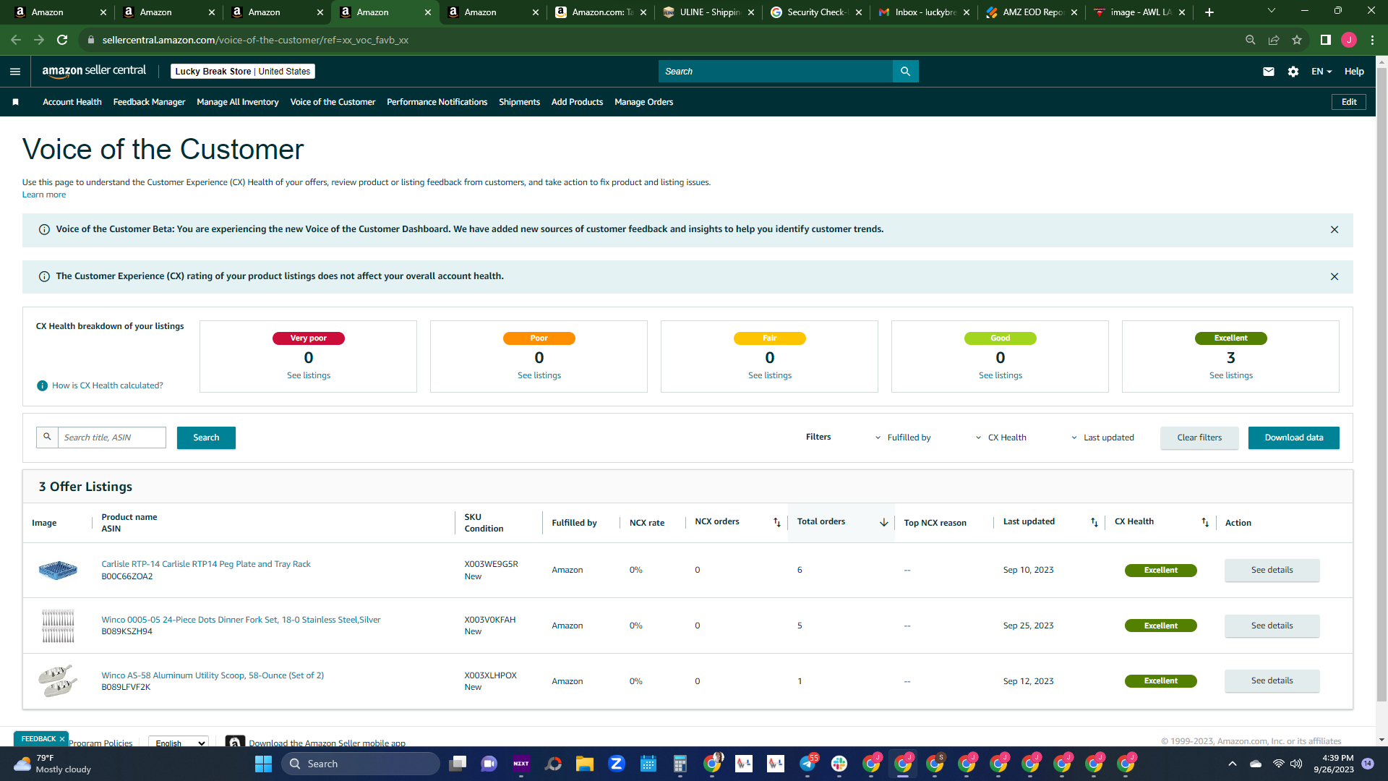Screen dimensions: 1388x781
Task: Switch to the ULINE Shipping tab
Action: pyautogui.click(x=708, y=12)
